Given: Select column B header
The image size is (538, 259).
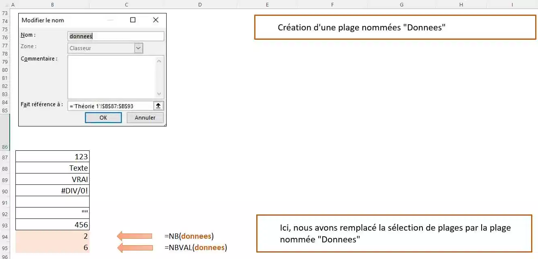Looking at the screenshot, I should pos(53,4).
